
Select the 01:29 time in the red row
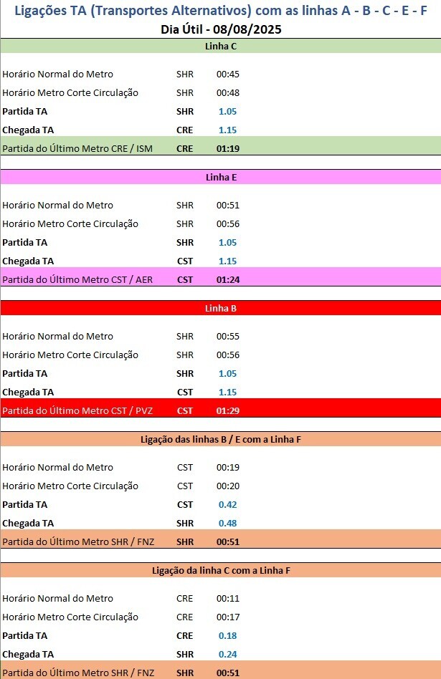227,410
